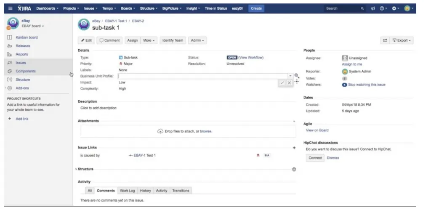Image resolution: width=431 pixels, height=215 pixels.
Task: Open the BigPicture menu
Action: click(172, 8)
